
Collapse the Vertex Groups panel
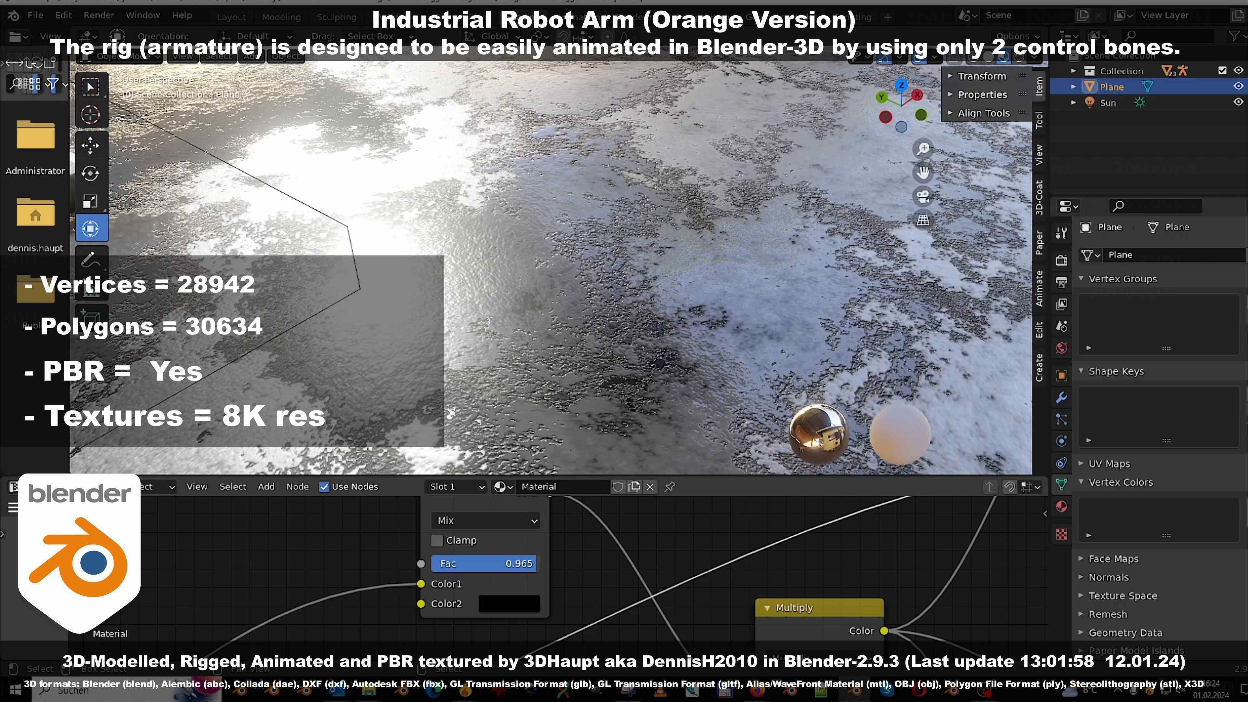pyautogui.click(x=1081, y=279)
